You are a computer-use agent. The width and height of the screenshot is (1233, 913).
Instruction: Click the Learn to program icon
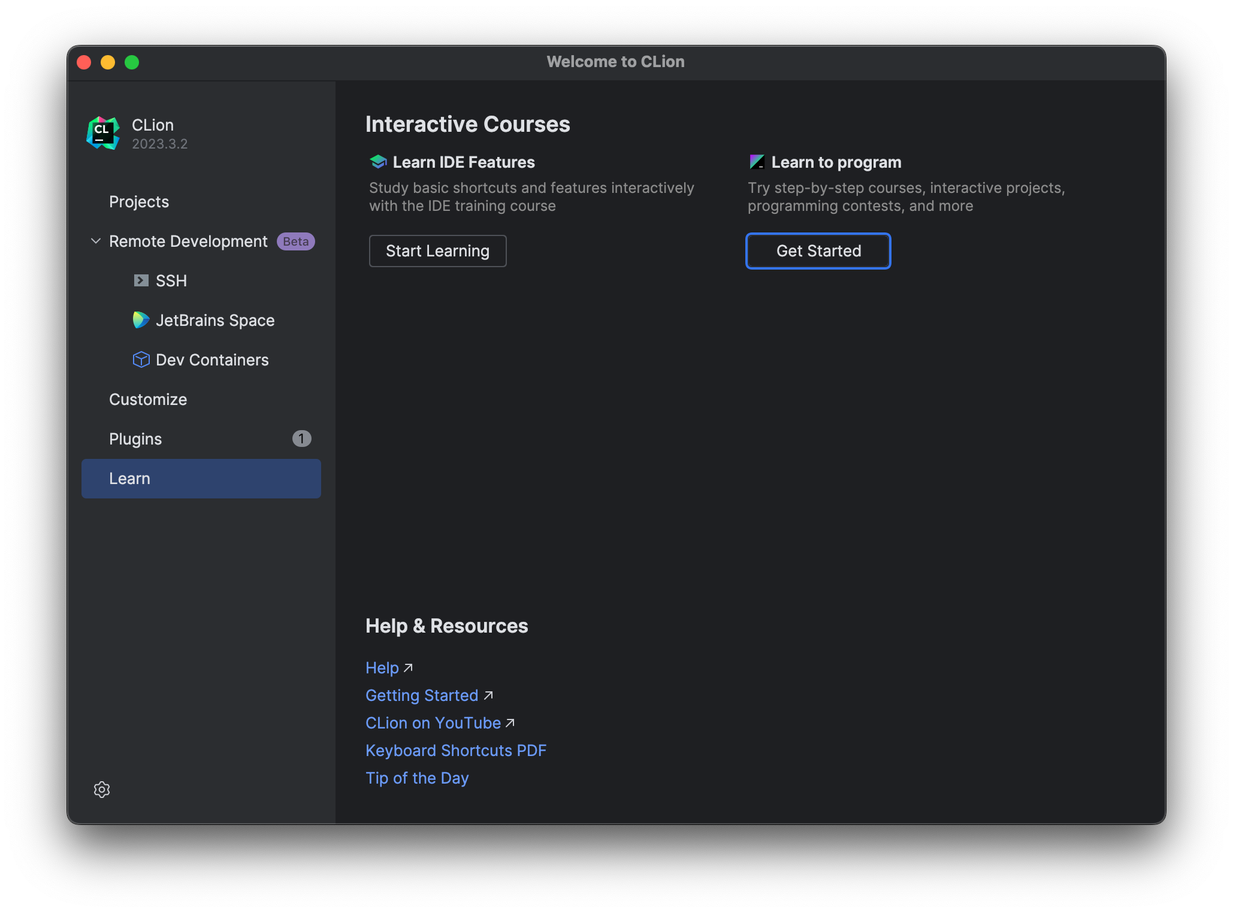[x=757, y=162]
